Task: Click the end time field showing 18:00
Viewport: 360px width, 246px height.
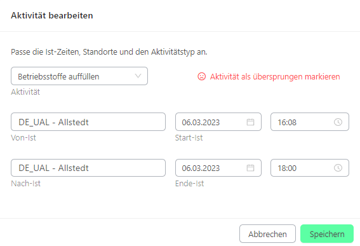Action: coord(310,168)
